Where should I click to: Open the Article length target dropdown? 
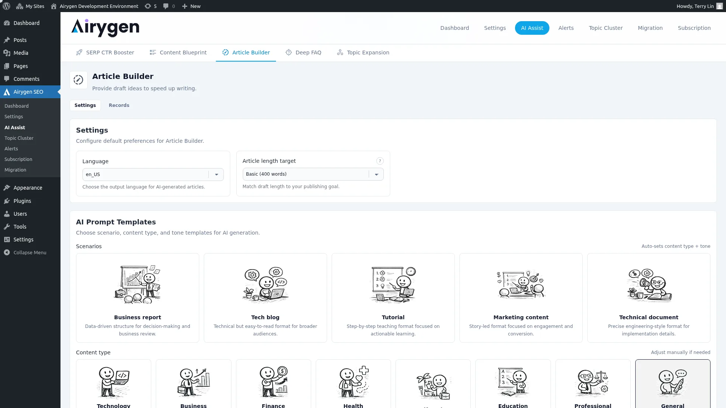tap(313, 174)
